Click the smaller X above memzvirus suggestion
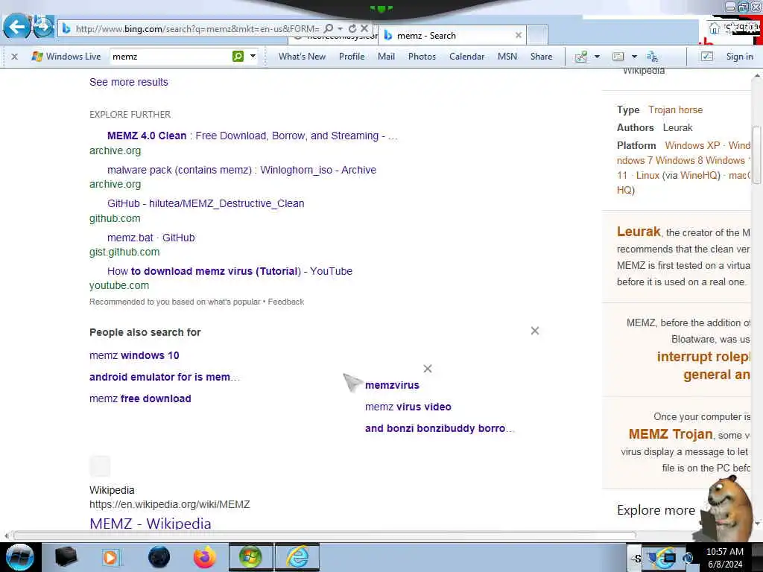The width and height of the screenshot is (763, 572). 427,369
